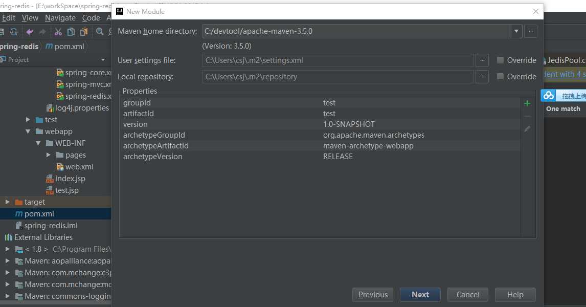
Task: Click the remove property minus icon
Action: click(x=527, y=116)
